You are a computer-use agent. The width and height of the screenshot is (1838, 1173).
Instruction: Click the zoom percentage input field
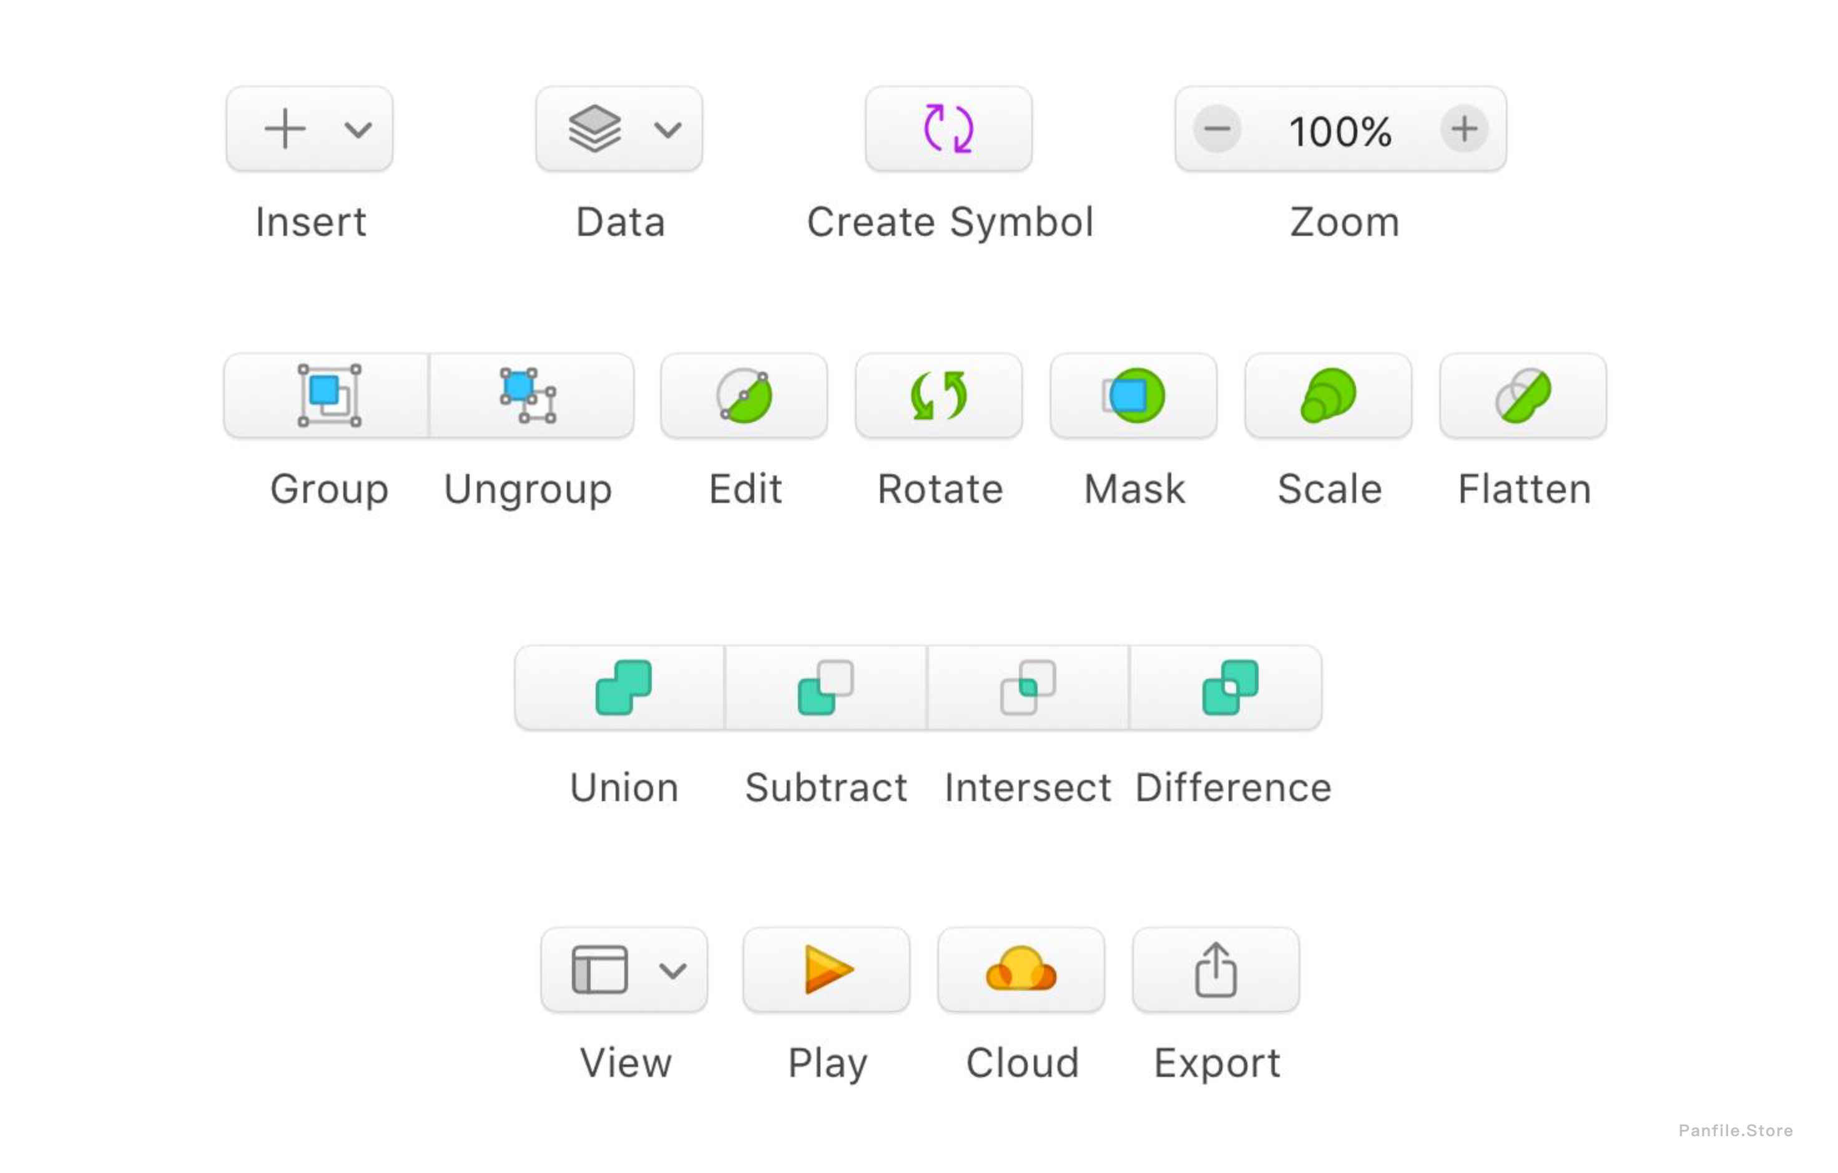(1341, 129)
